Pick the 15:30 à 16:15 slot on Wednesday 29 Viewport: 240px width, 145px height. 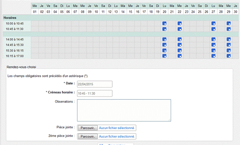228,50
